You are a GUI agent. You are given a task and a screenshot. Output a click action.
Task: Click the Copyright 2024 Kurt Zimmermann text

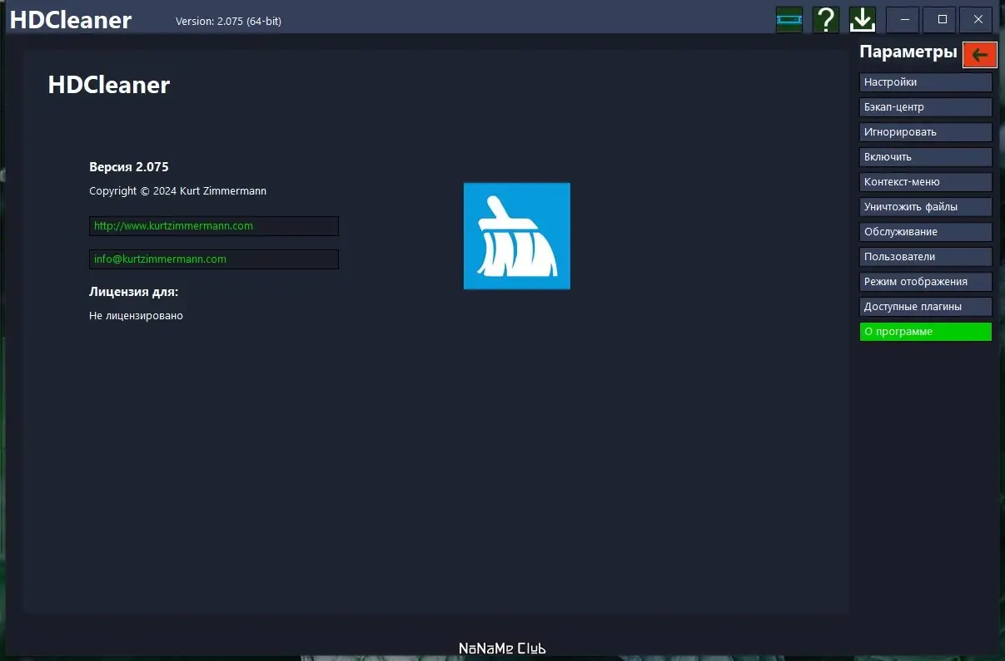coord(178,191)
